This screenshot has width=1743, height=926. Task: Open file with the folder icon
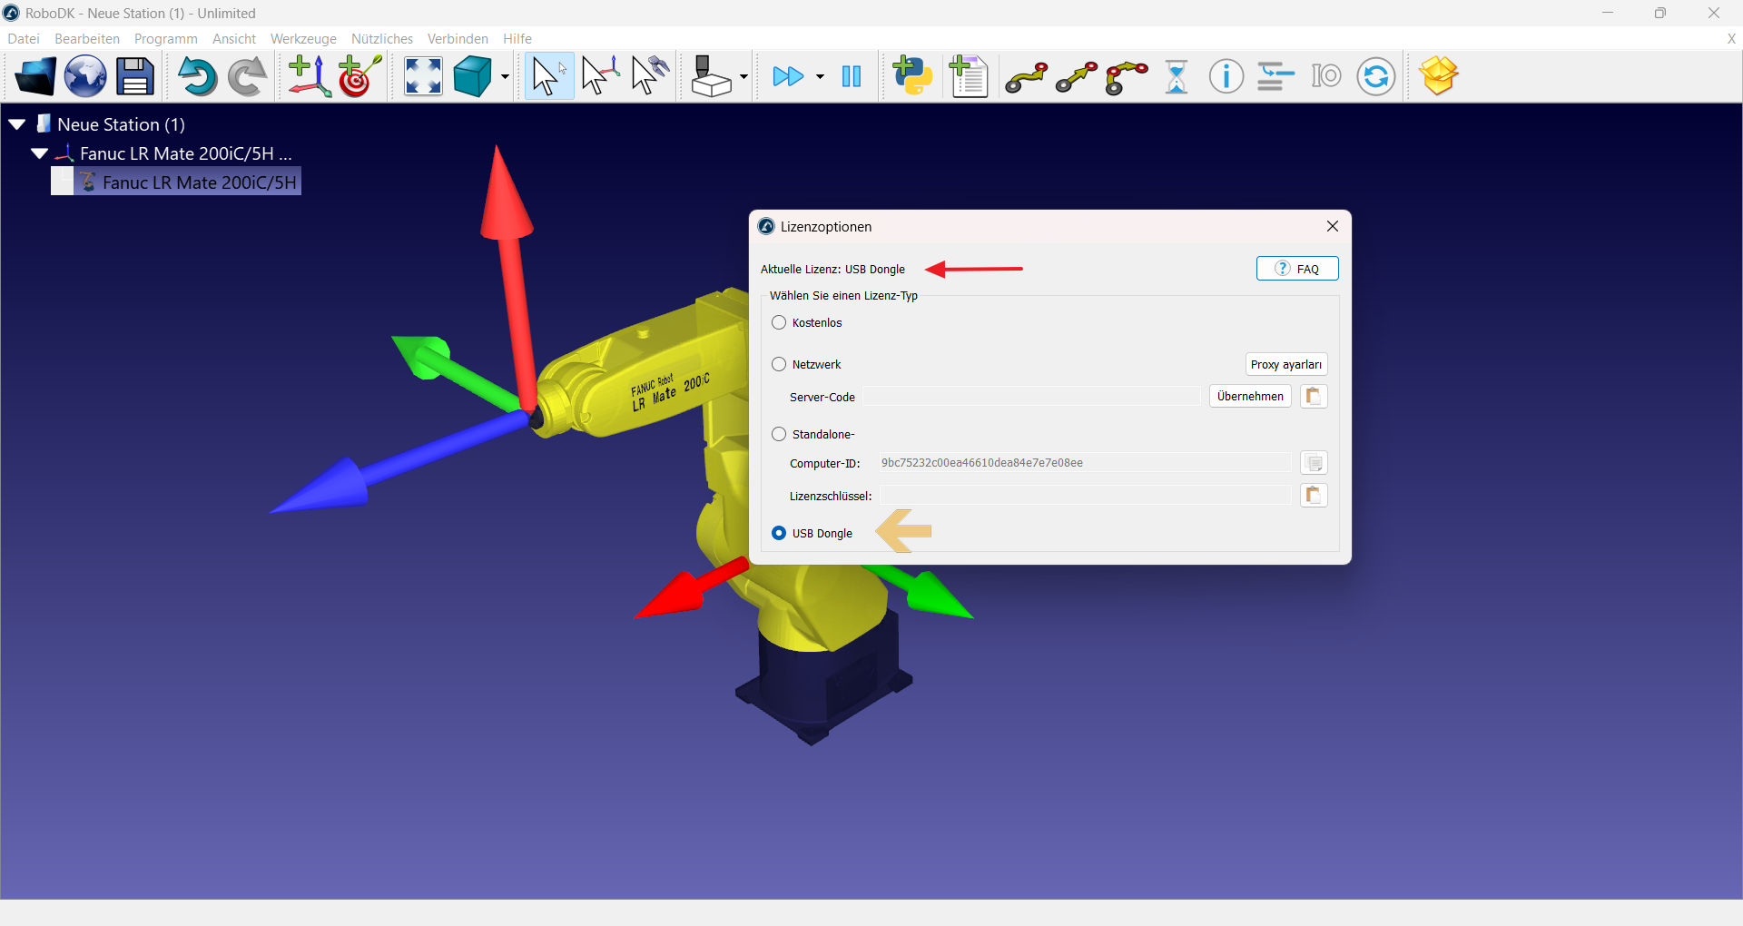pyautogui.click(x=35, y=76)
